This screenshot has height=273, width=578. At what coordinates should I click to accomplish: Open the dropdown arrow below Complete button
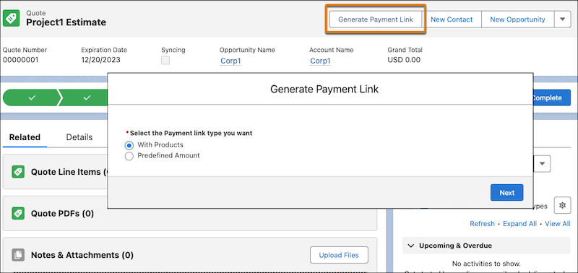(x=542, y=164)
